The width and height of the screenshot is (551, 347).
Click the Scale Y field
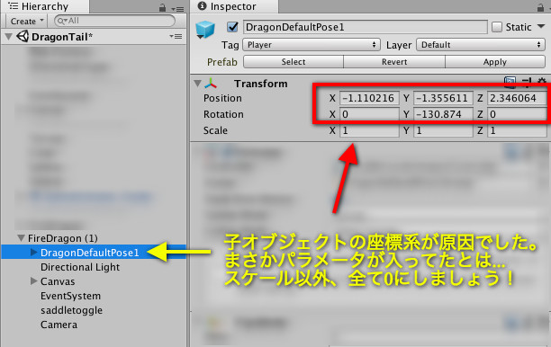point(443,130)
